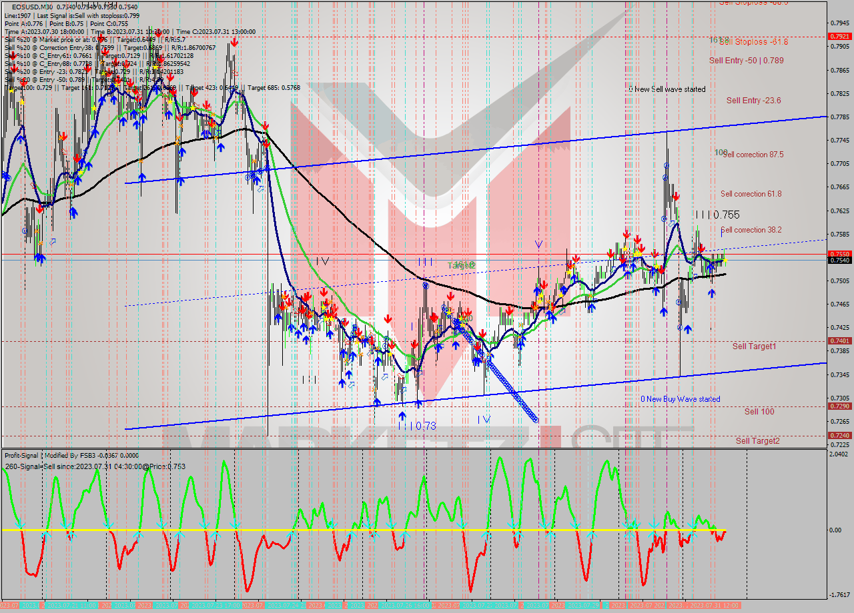Select the 'I I I 0.755' wave label

click(x=717, y=215)
